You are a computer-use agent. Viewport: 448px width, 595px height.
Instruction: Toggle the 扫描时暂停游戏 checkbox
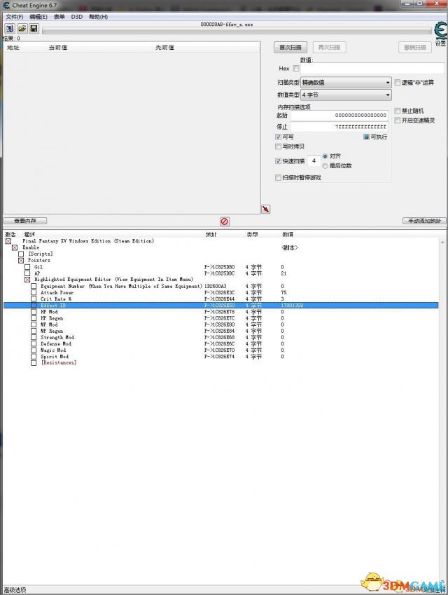(x=278, y=177)
